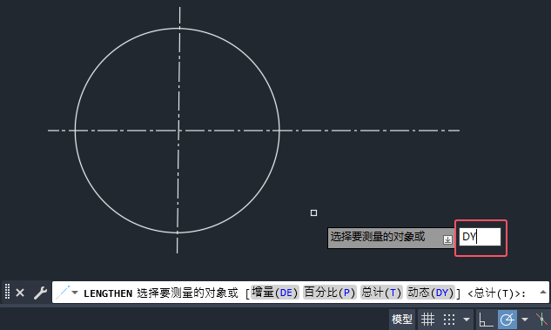551x330 pixels.
Task: Toggle the drawing grid display
Action: (x=427, y=320)
